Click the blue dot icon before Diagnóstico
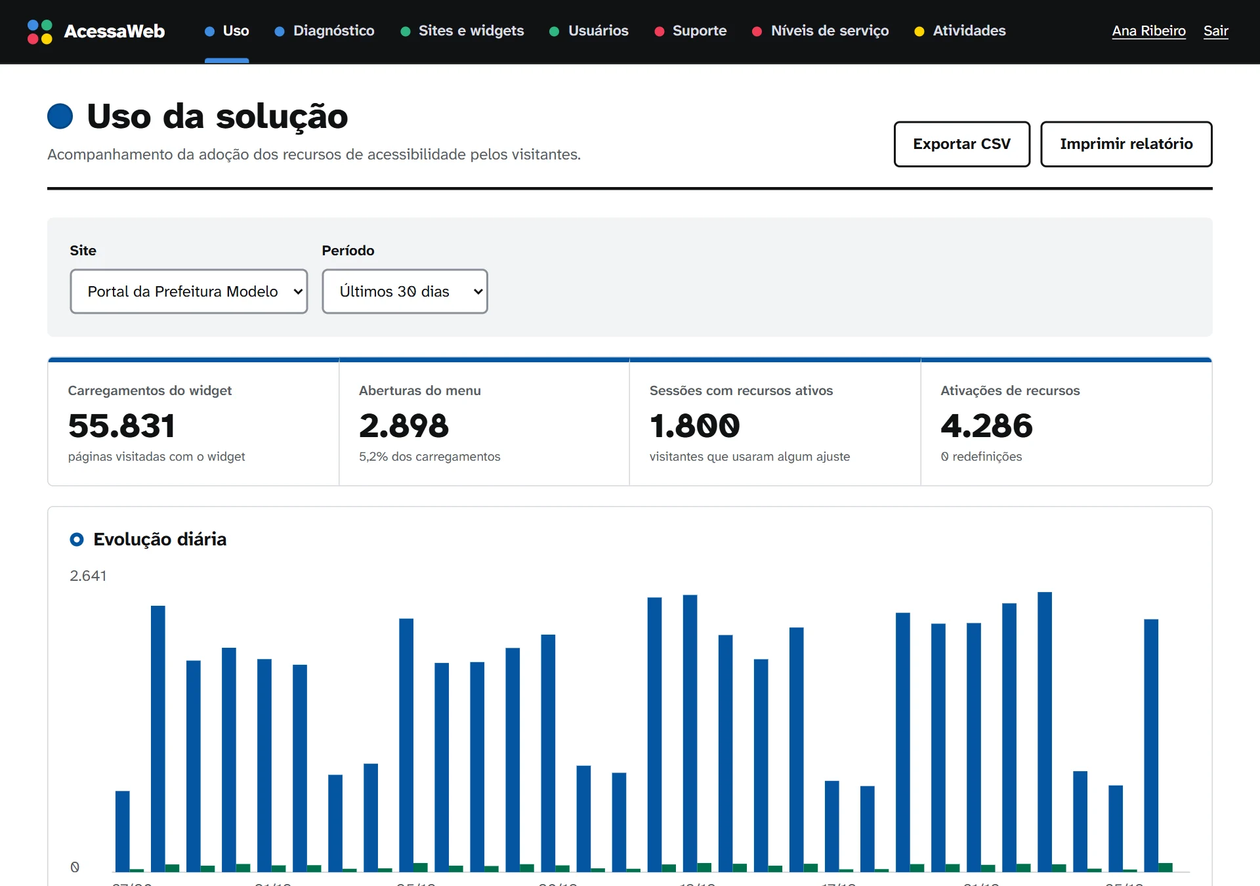The width and height of the screenshot is (1260, 886). [280, 32]
